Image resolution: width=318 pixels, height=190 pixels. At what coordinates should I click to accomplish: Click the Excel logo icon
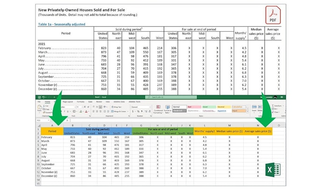273,169
